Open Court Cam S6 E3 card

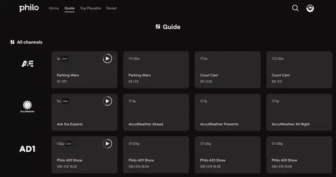click(x=299, y=70)
